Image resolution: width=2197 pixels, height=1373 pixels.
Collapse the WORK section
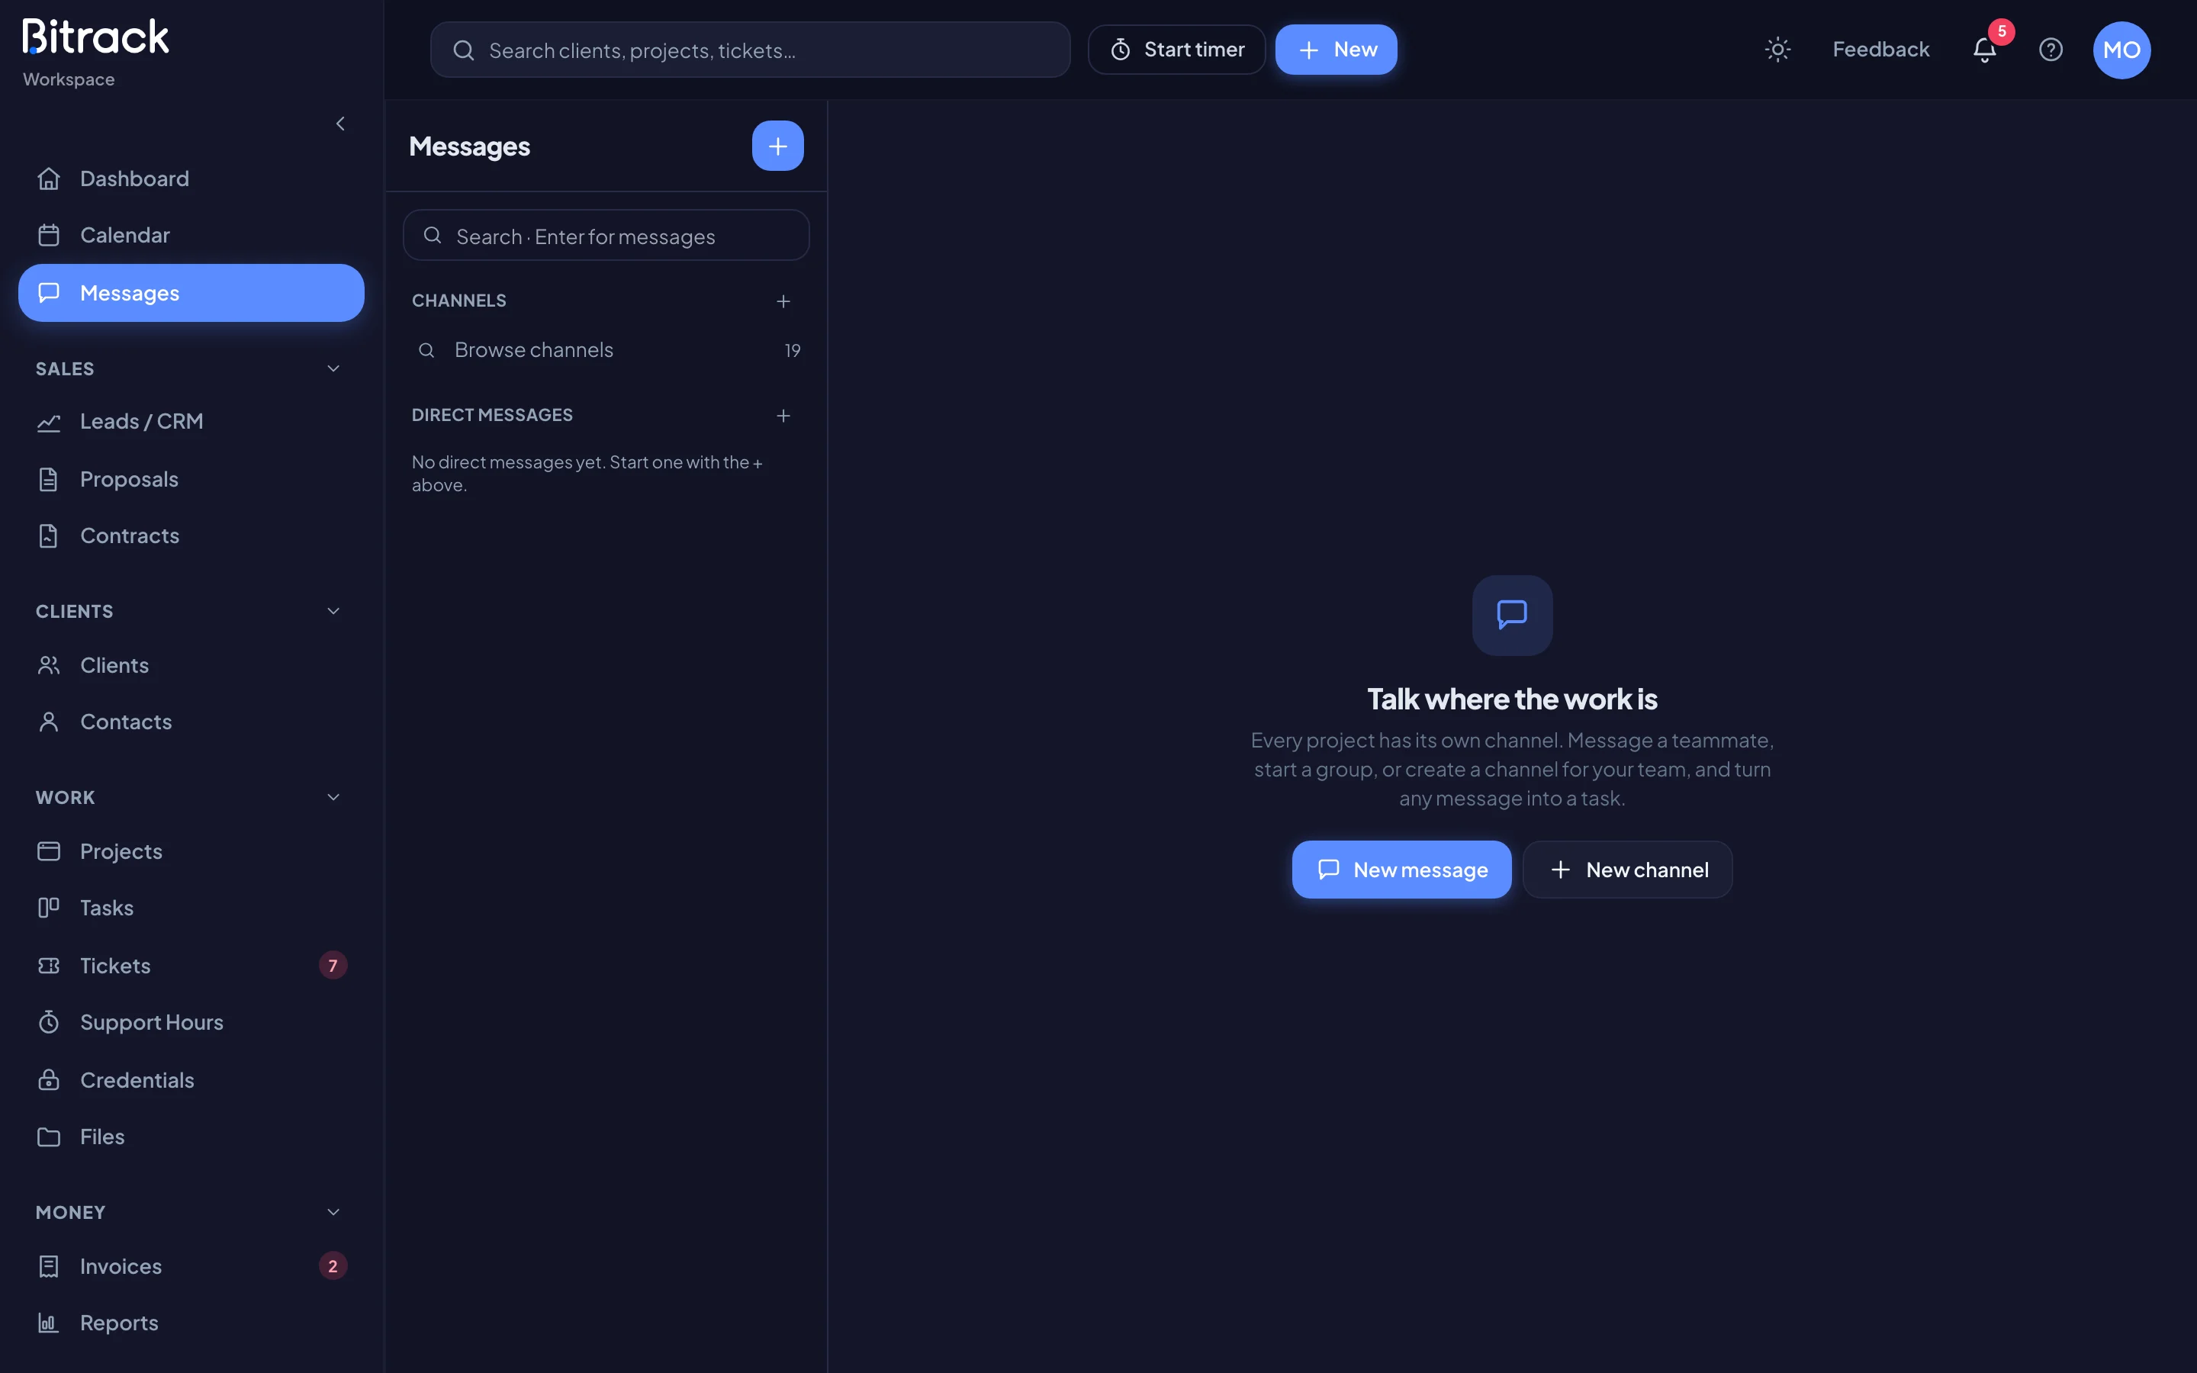[x=333, y=797]
